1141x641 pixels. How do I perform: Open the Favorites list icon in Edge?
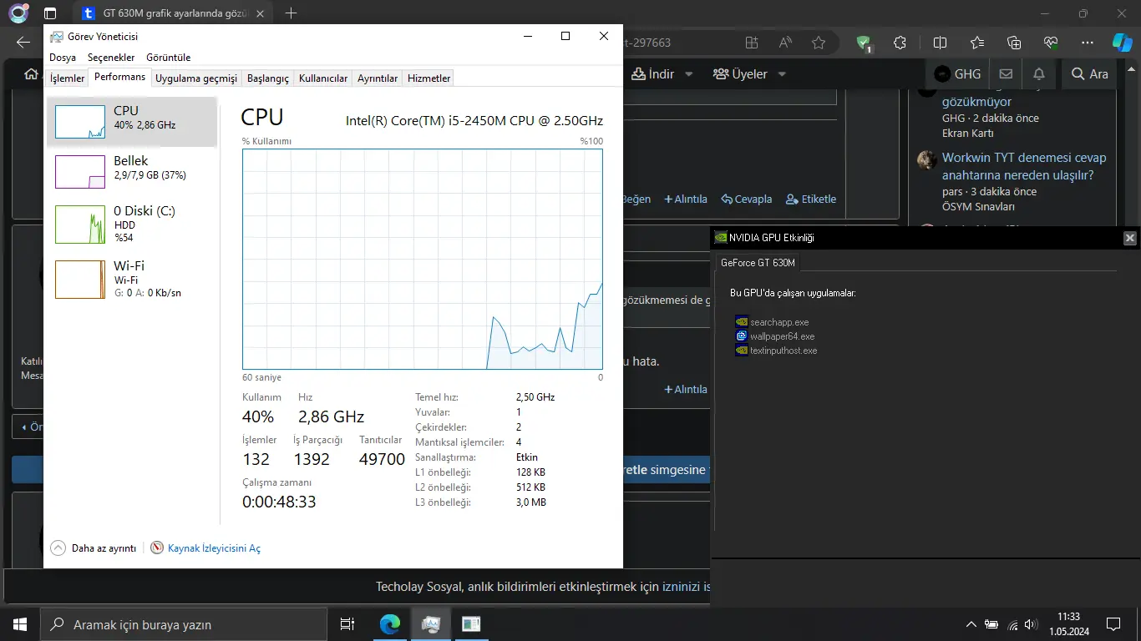coord(977,43)
